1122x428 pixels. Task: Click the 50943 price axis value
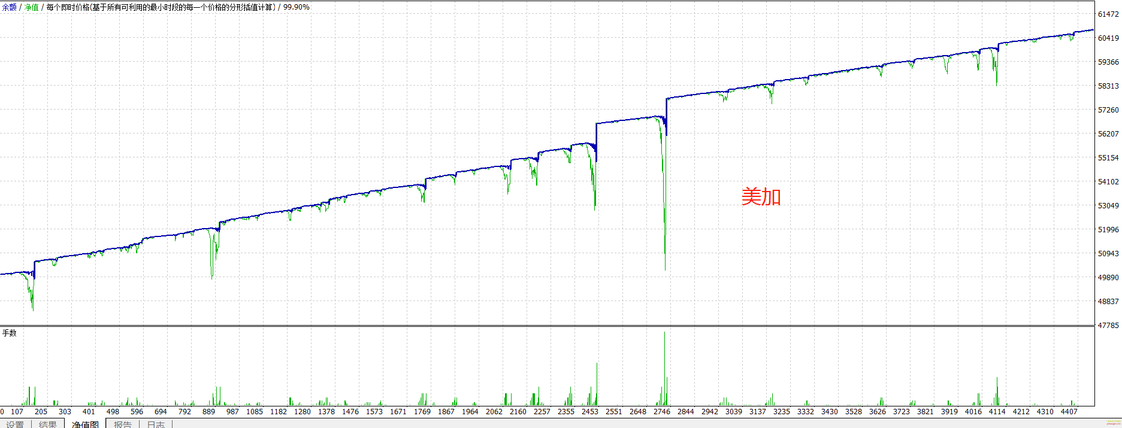click(1108, 253)
